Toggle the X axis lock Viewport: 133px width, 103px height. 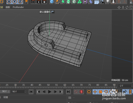(x=9, y=2)
